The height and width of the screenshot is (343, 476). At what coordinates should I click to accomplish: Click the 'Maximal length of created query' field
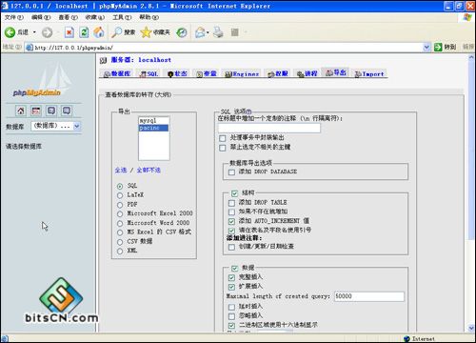(x=369, y=296)
